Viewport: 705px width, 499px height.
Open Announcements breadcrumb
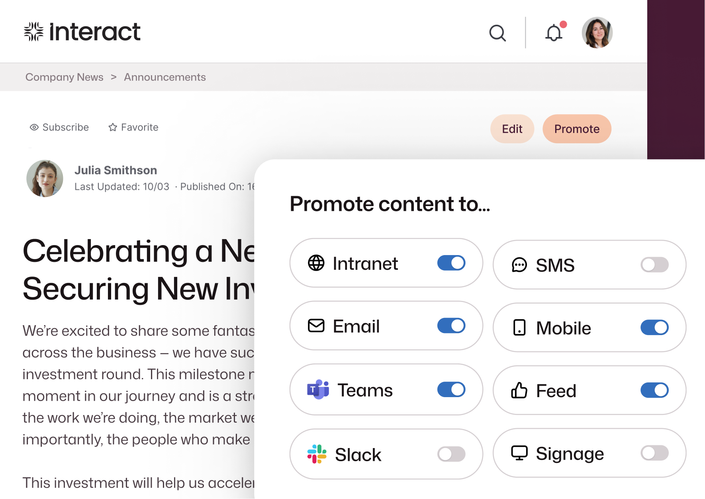pos(165,77)
